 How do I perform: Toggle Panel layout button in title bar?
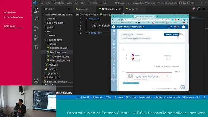(x=184, y=3)
